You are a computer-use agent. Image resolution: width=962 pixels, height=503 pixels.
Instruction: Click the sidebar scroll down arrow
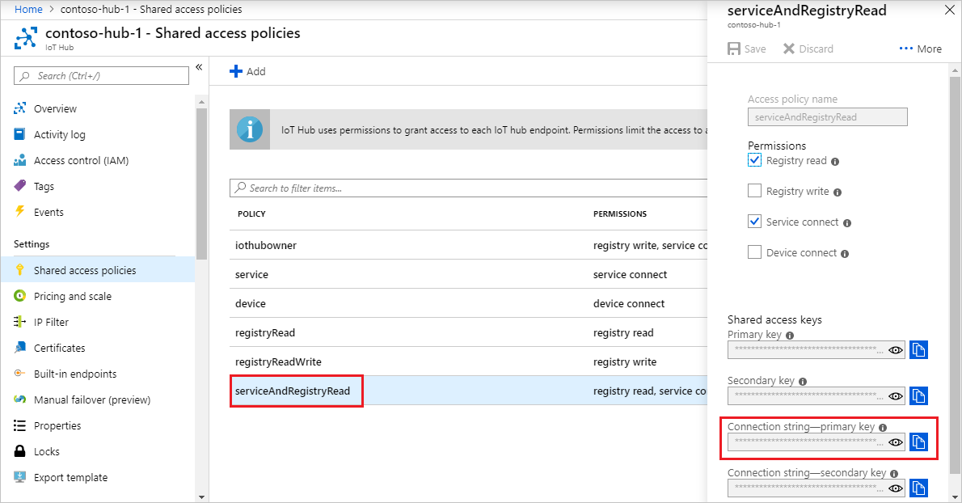(202, 497)
